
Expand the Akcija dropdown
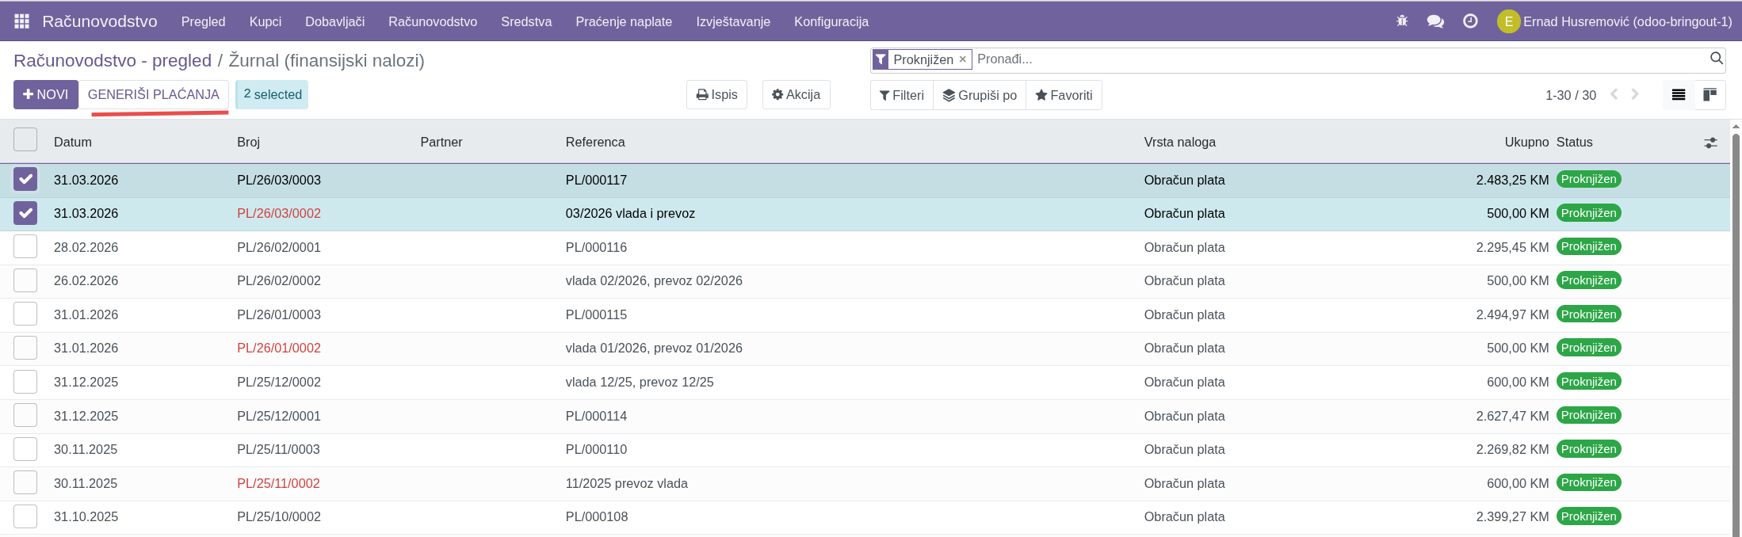796,94
